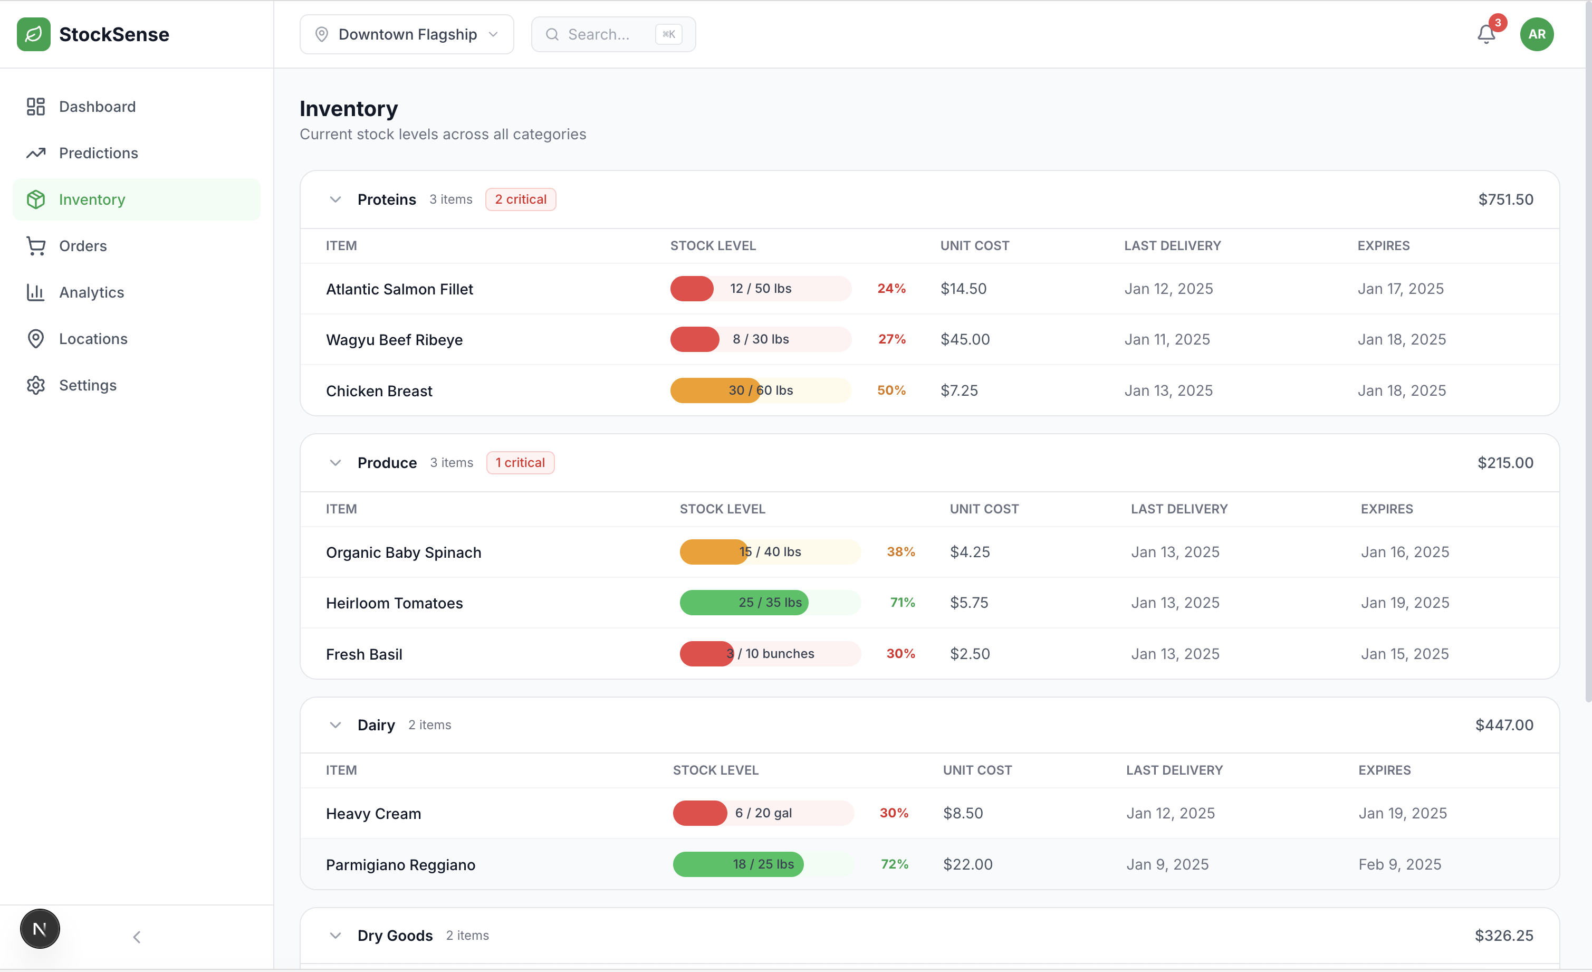Collapse the Produce category chevron
The image size is (1592, 972).
(334, 463)
